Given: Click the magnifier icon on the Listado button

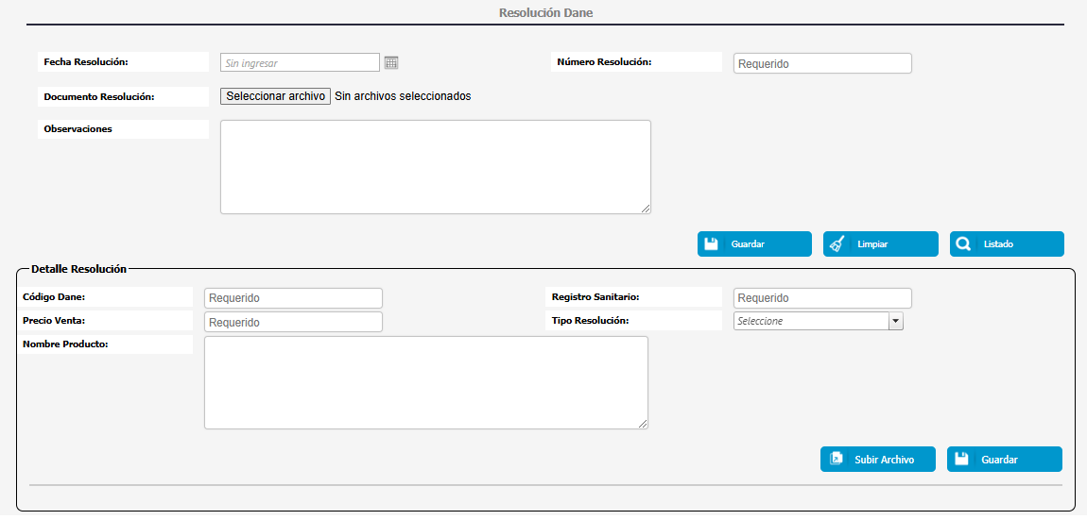Looking at the screenshot, I should [x=963, y=243].
